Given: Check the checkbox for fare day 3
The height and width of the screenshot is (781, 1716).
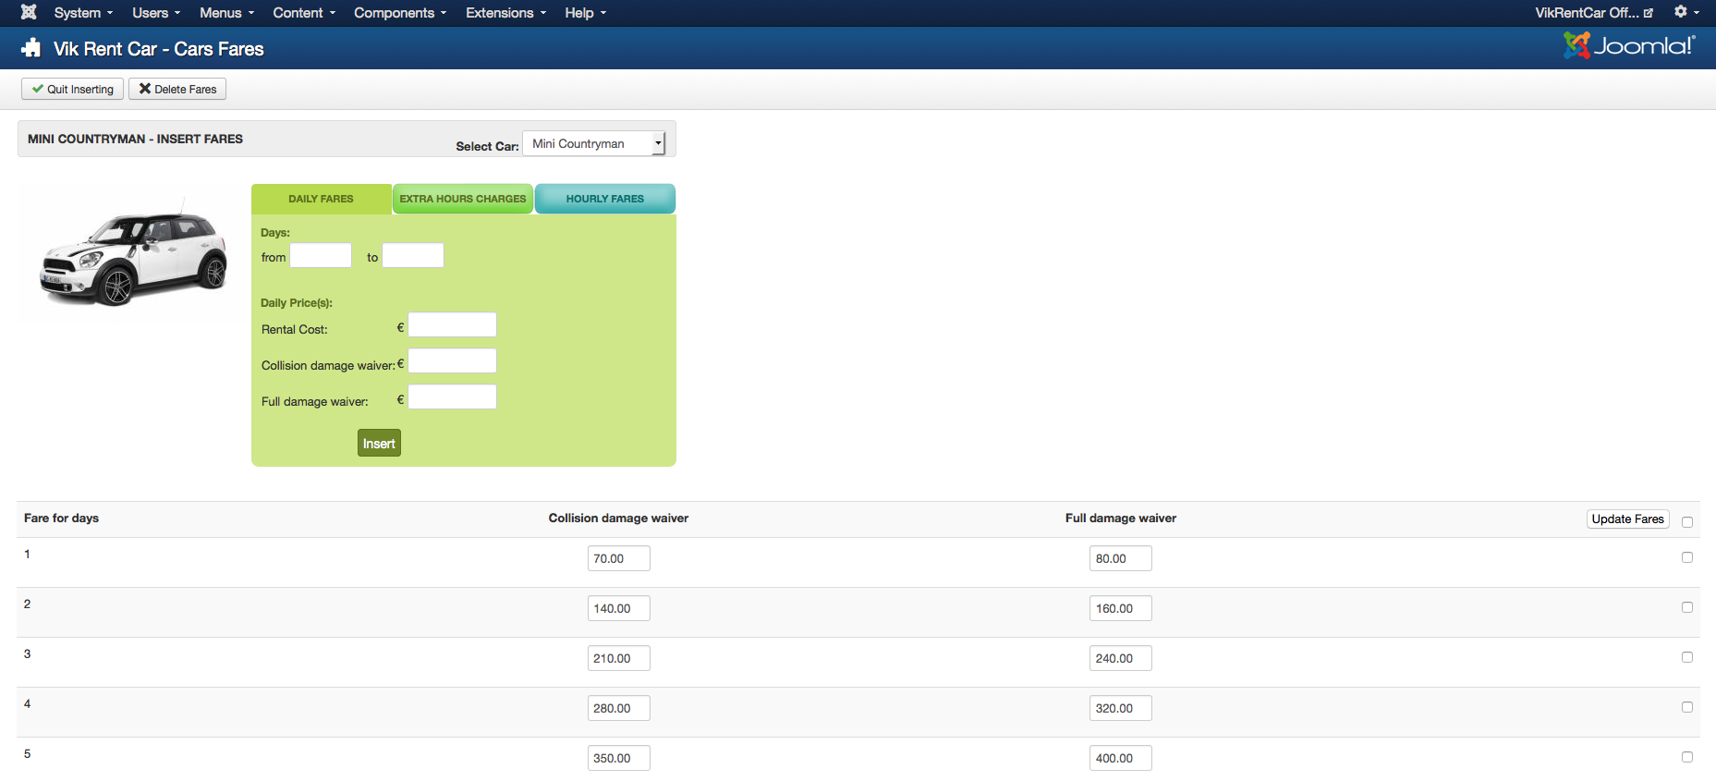Looking at the screenshot, I should pos(1687,657).
